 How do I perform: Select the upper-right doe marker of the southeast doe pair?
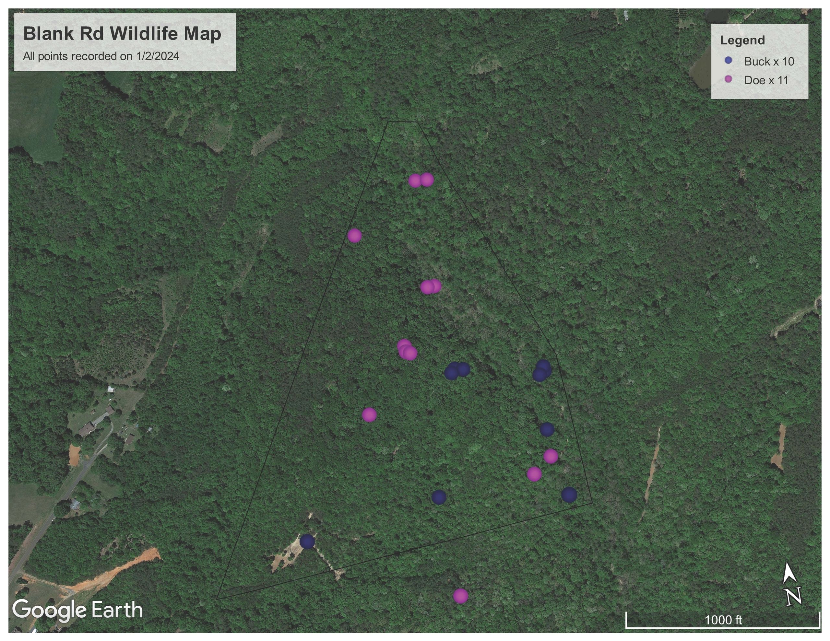pos(551,456)
